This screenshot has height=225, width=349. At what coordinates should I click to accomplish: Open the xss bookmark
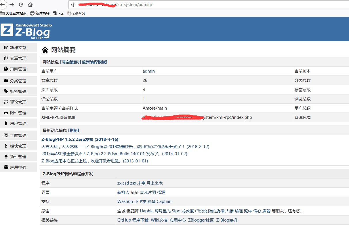tap(58, 13)
